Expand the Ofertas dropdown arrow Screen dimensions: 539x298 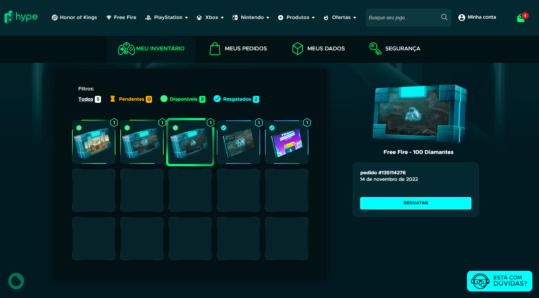click(x=355, y=18)
